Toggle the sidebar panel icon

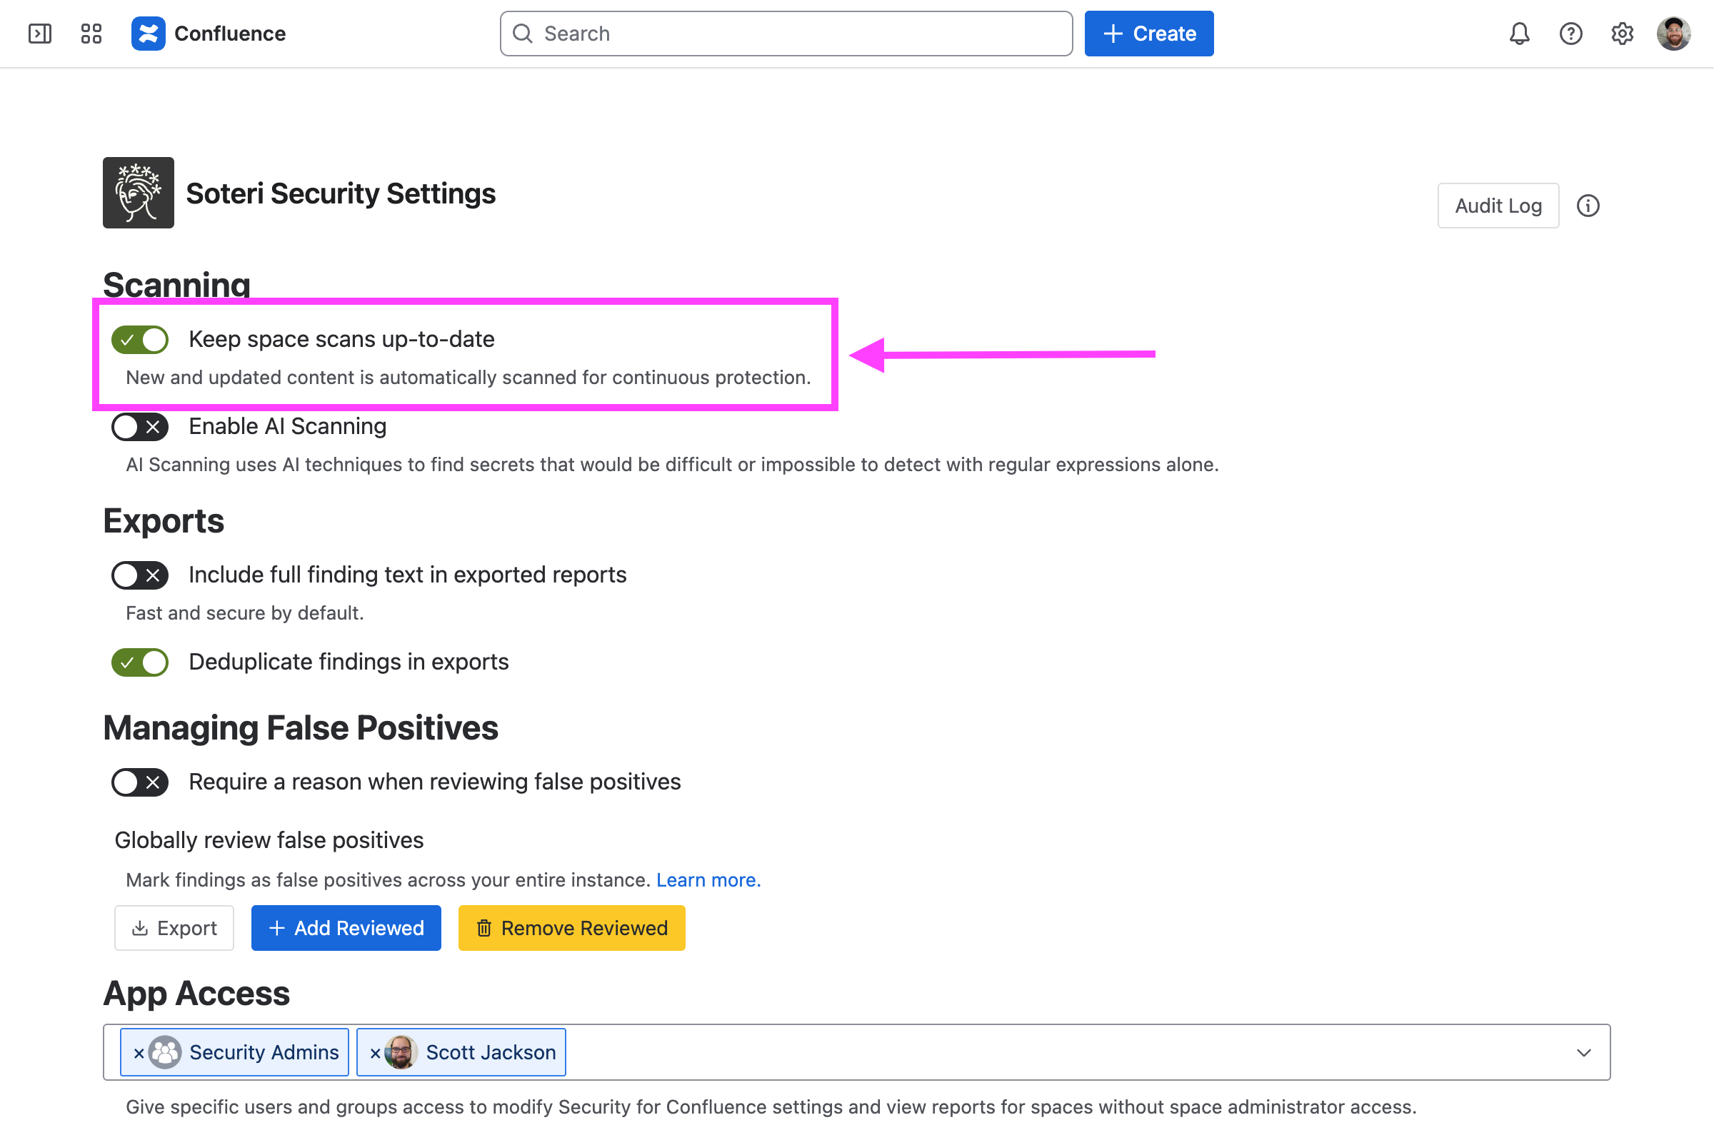click(39, 34)
